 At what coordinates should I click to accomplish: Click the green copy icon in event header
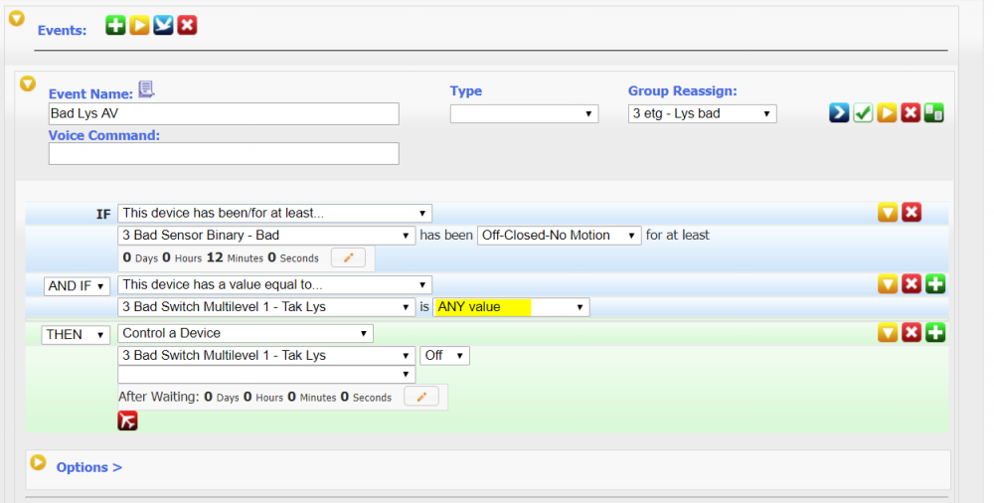pos(934,113)
